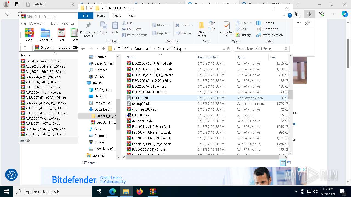Expand address bar history dropdown
The image size is (351, 197).
pos(224,49)
